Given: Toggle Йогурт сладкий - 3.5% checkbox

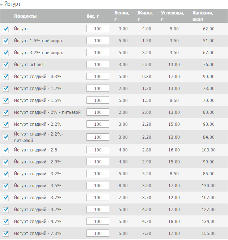Looking at the screenshot, I should (6, 186).
